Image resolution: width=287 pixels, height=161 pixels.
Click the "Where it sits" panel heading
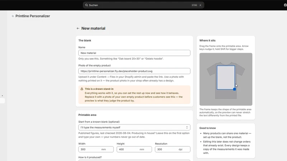207,40
